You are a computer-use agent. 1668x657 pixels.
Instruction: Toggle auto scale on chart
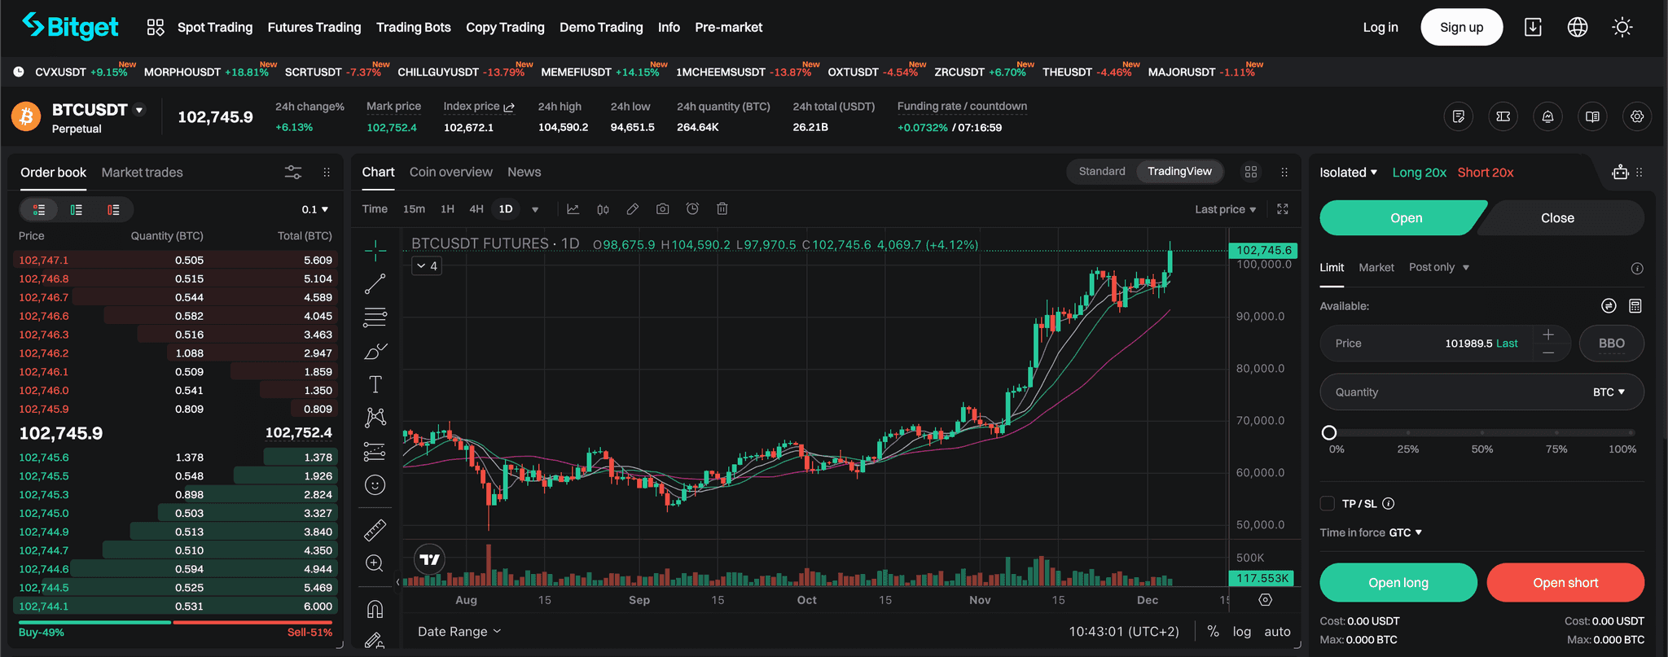tap(1277, 632)
